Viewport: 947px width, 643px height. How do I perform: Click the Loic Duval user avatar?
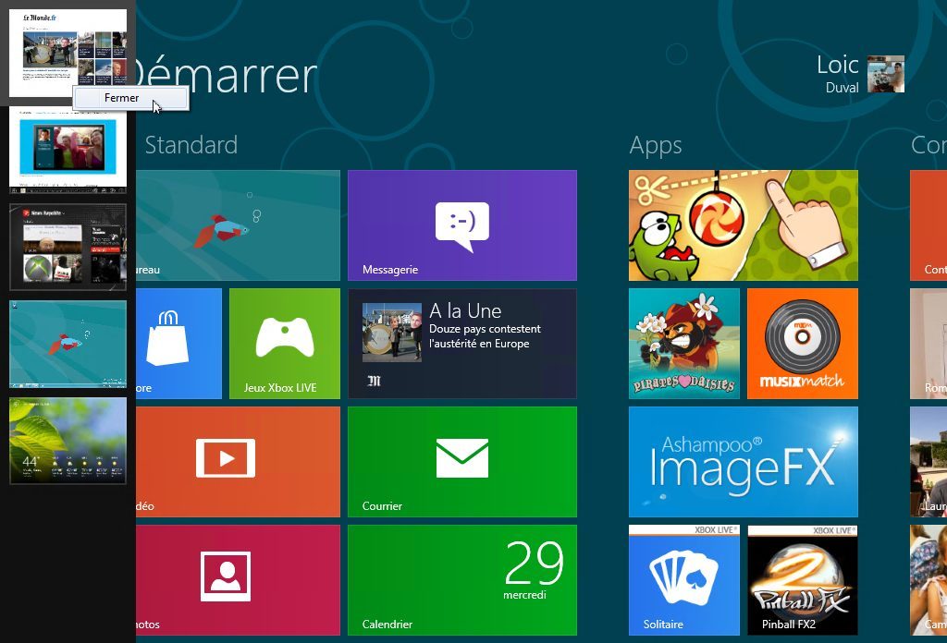pyautogui.click(x=885, y=74)
